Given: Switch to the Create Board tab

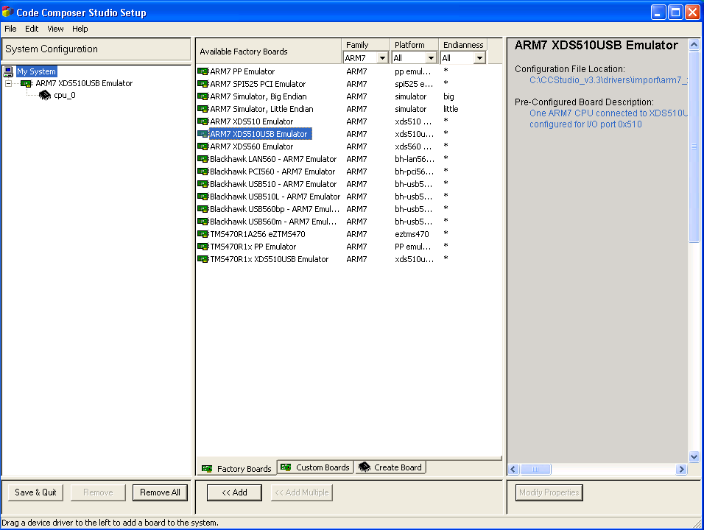Looking at the screenshot, I should pyautogui.click(x=390, y=467).
